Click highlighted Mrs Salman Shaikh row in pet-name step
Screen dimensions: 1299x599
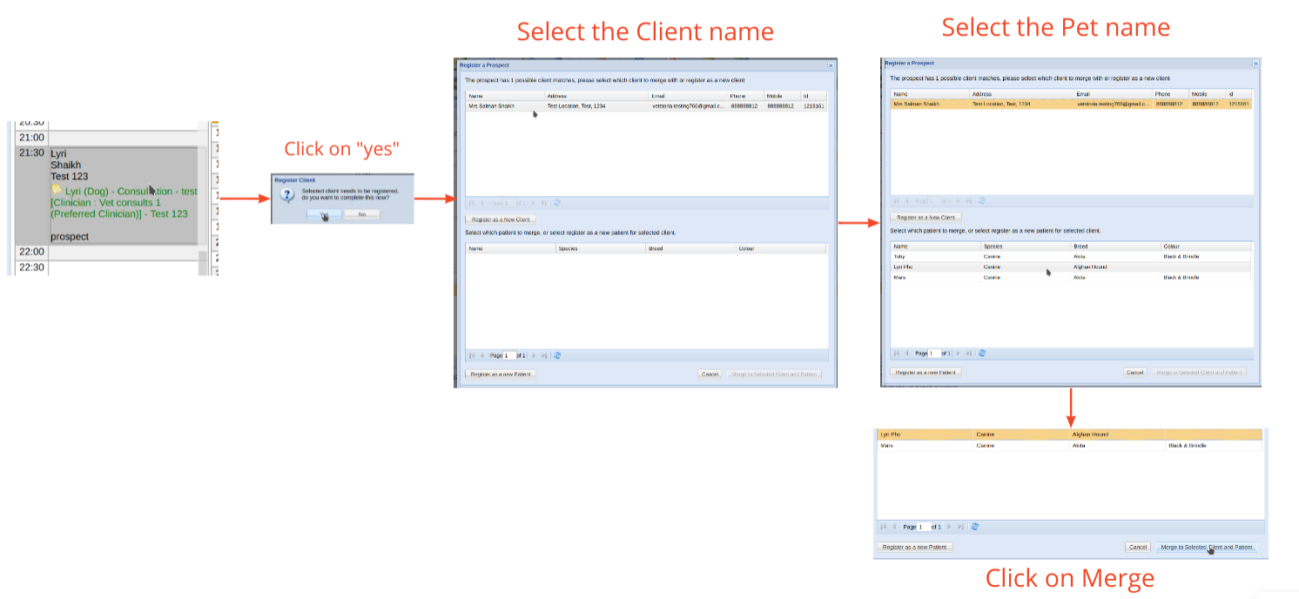[x=1072, y=104]
